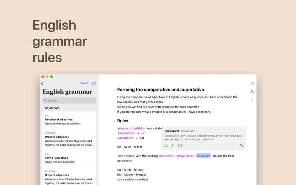296x185 pixels.
Task: Click the 'Rules' heading
Action: (x=123, y=121)
